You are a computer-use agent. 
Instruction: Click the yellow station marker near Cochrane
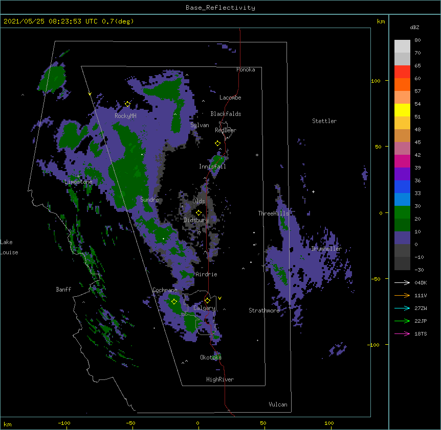(174, 301)
